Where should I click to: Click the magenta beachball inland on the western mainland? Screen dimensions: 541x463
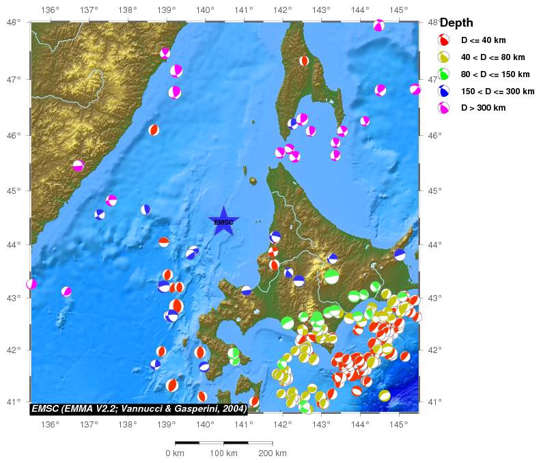pyautogui.click(x=78, y=166)
